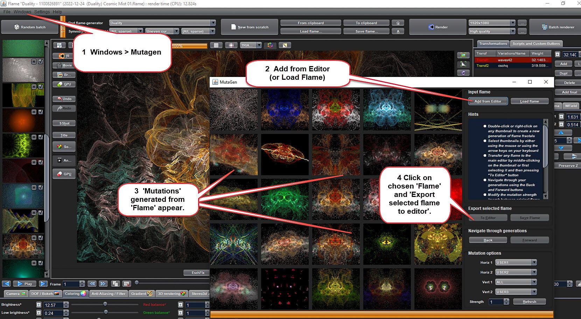This screenshot has height=319, width=581.
Task: Adjust the Low brightness slider handle
Action: [105, 312]
